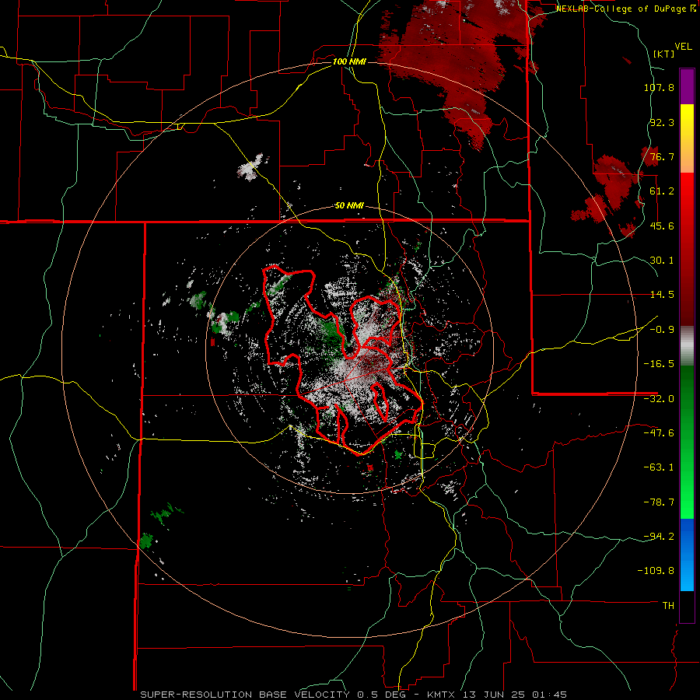Click the -94.2 velocity scale value
This screenshot has width=700, height=700.
(659, 536)
